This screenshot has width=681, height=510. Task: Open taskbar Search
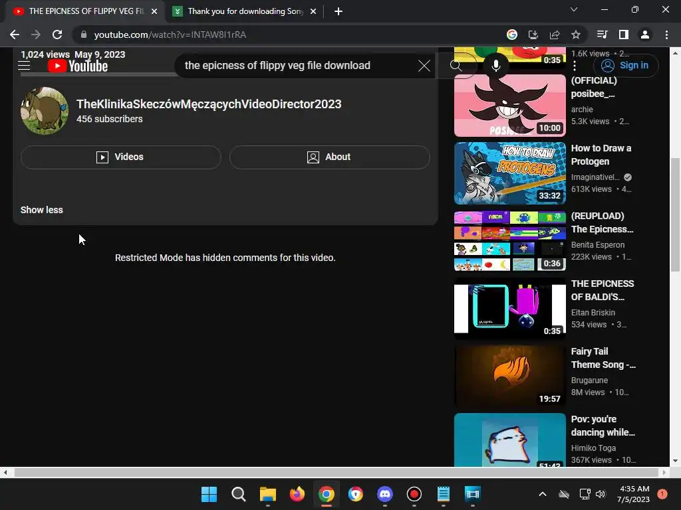[x=239, y=494]
